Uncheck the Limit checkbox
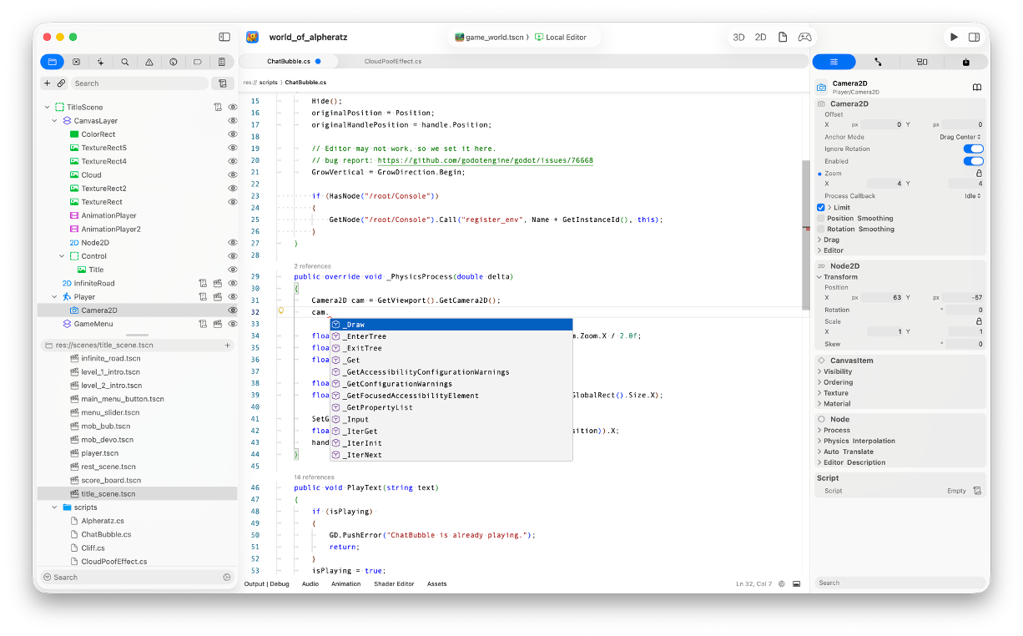1023x636 pixels. coord(821,207)
